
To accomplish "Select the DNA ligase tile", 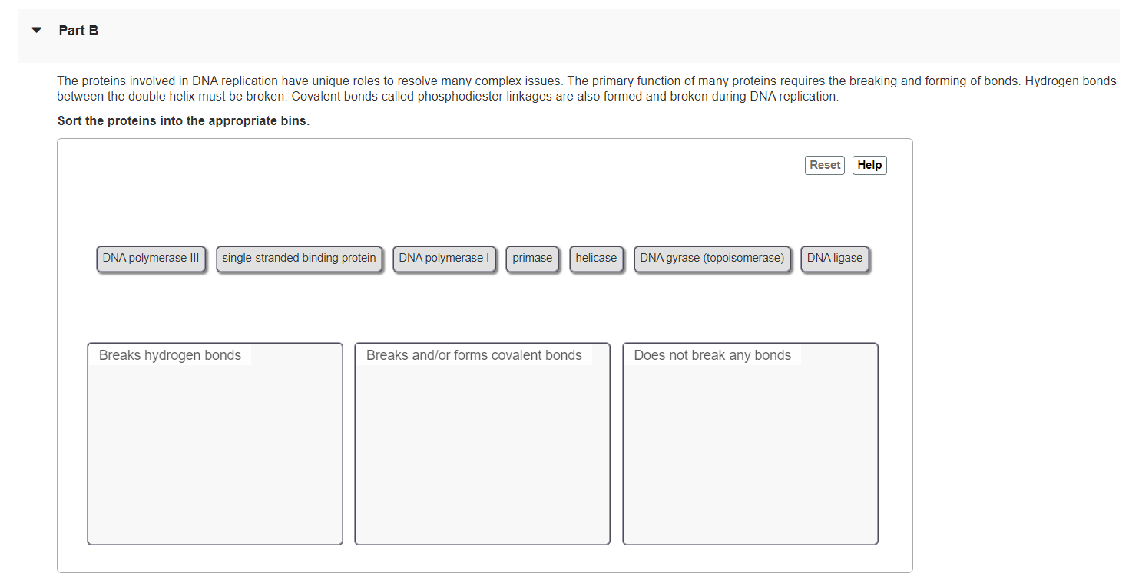I will click(x=835, y=259).
